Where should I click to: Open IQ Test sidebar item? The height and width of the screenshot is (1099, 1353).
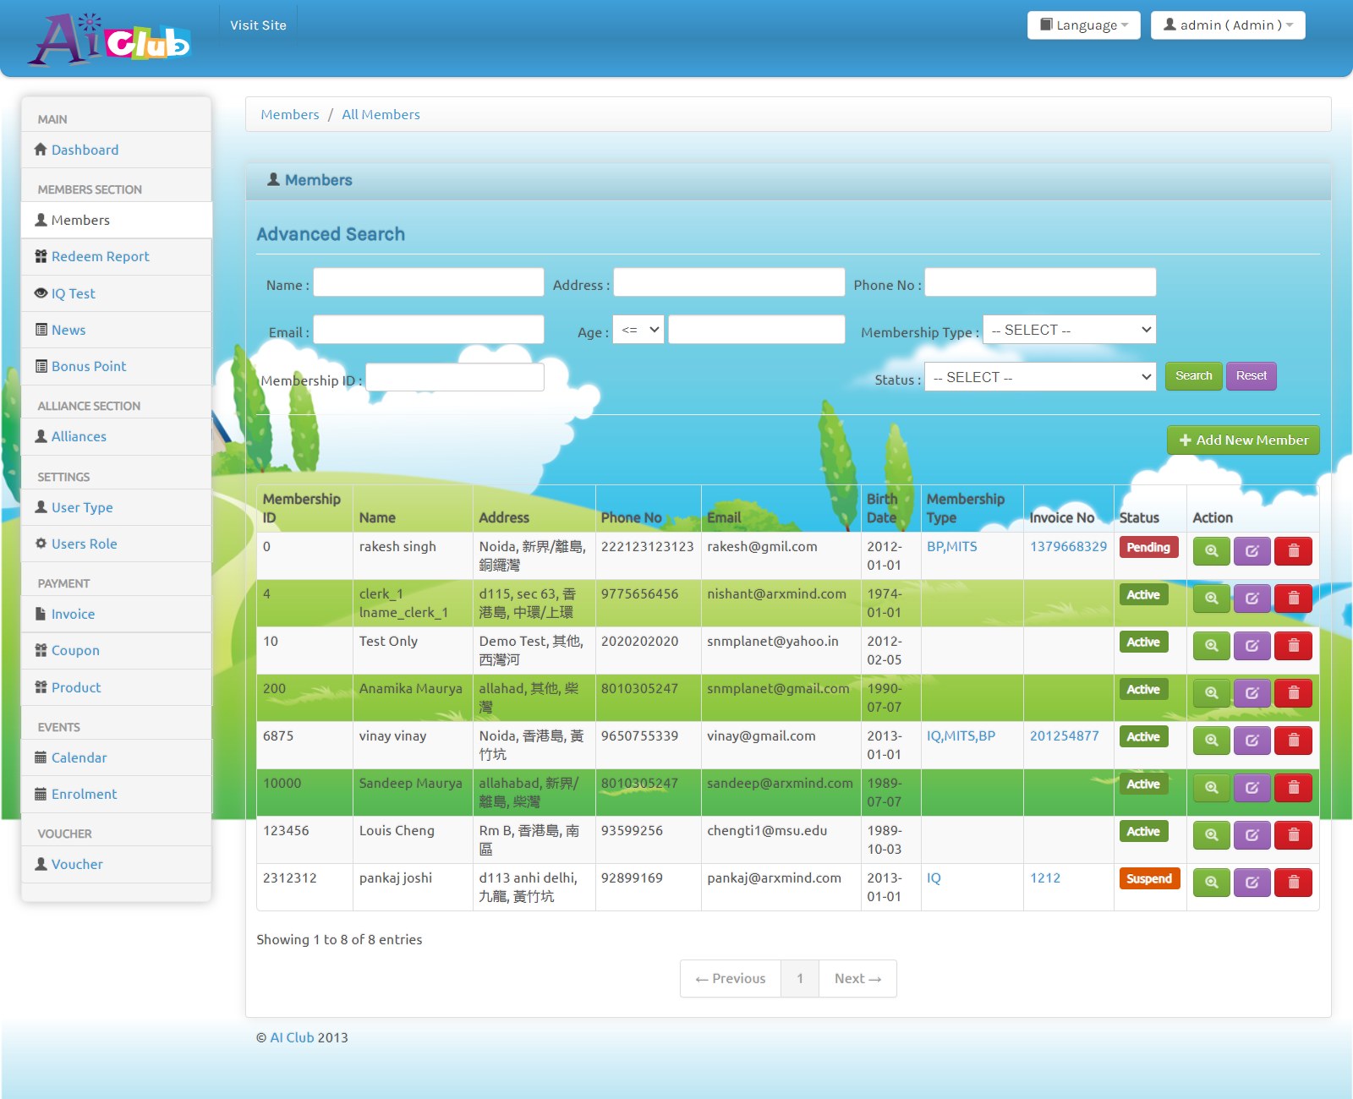point(73,293)
